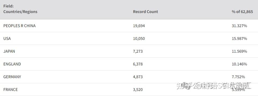Click the Record Count column header

pos(145,12)
